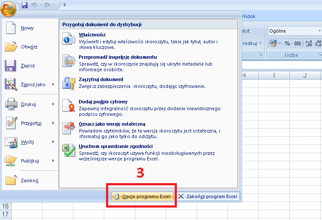Expand Przygotuj submenu arrow

53,123
